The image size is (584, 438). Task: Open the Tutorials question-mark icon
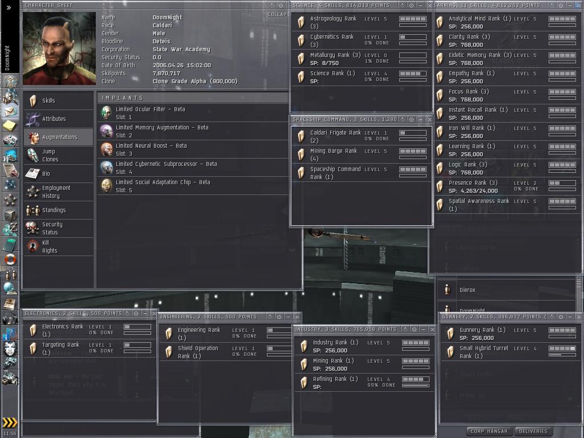[10, 333]
